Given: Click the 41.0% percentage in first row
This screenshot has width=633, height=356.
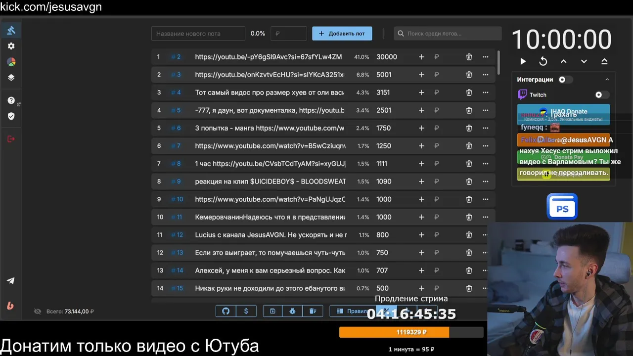Looking at the screenshot, I should coord(362,57).
